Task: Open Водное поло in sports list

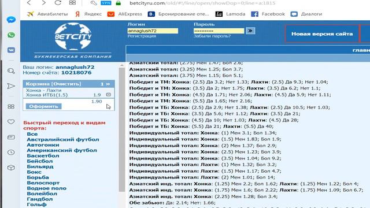Action: point(46,188)
